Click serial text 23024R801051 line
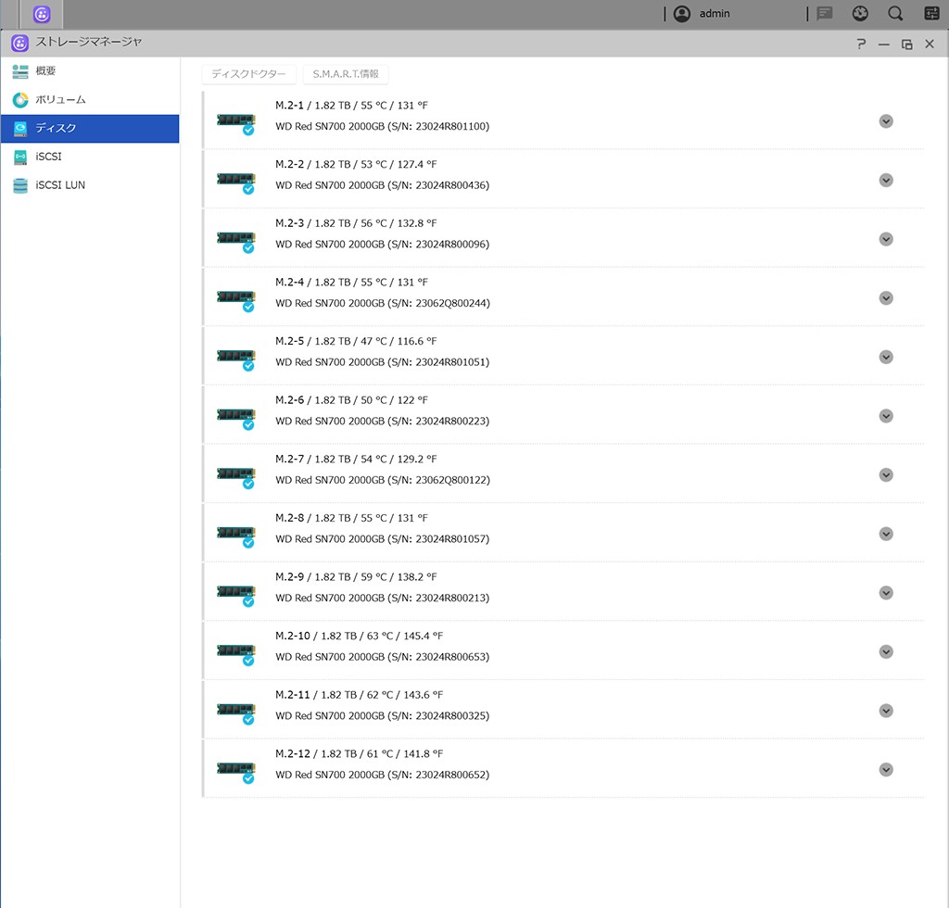The width and height of the screenshot is (949, 908). [383, 362]
